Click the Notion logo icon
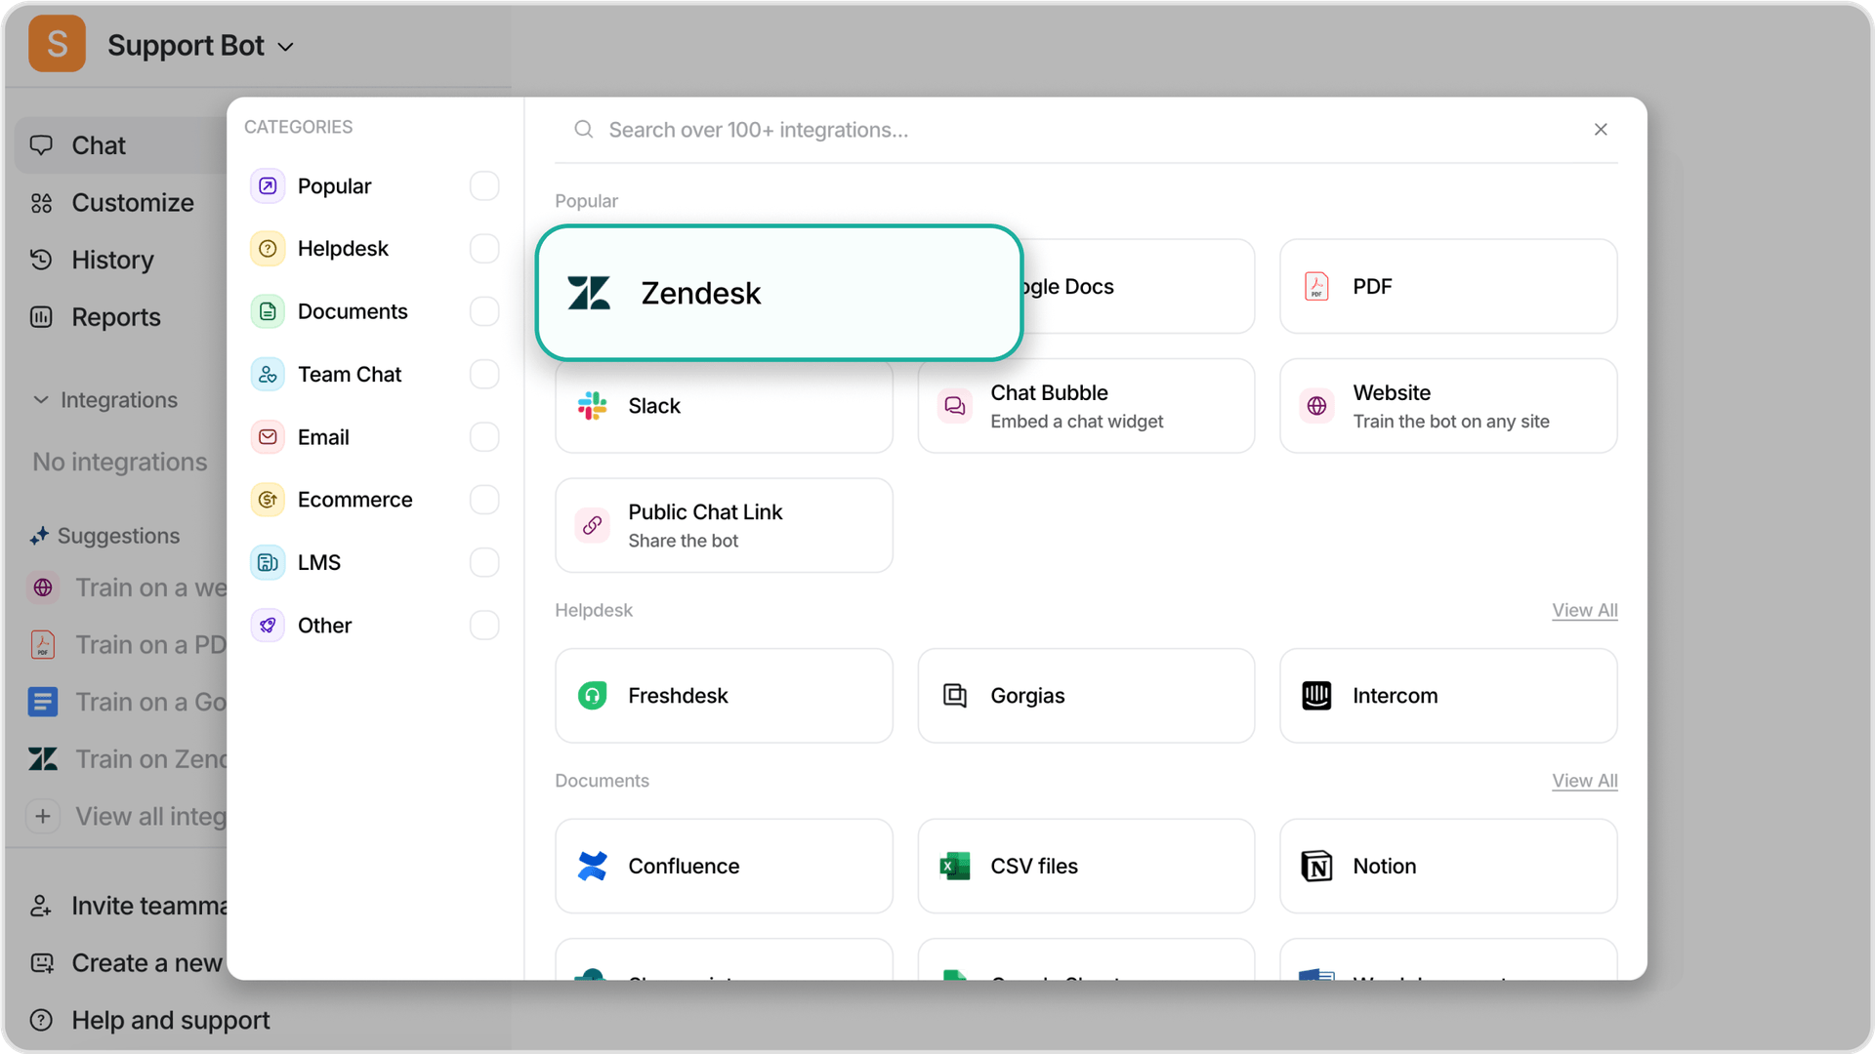Image resolution: width=1875 pixels, height=1054 pixels. pyautogui.click(x=1316, y=866)
